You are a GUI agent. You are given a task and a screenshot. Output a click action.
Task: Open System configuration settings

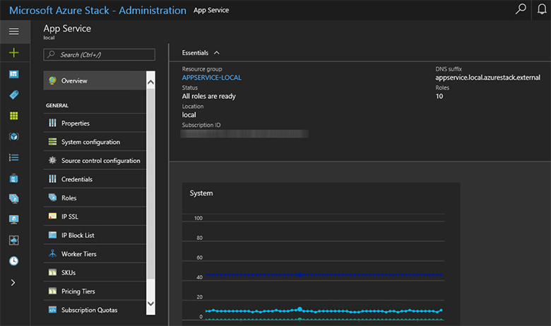pyautogui.click(x=90, y=142)
